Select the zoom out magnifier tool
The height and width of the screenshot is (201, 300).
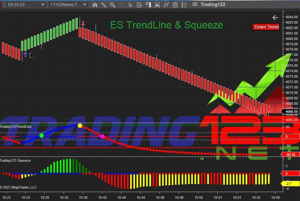pos(121,5)
